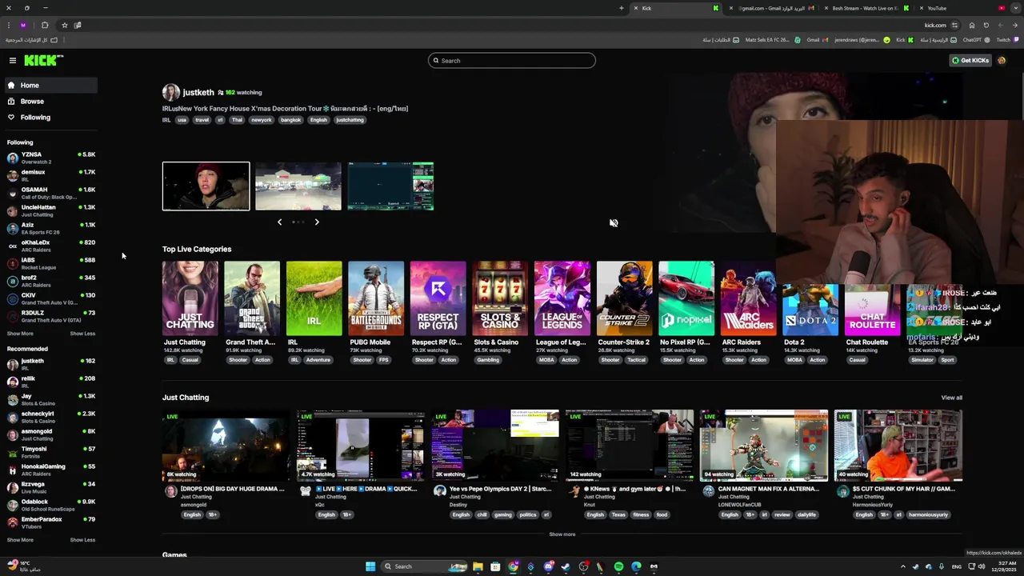Open ChatGPT bookmark in bookmarks bar

click(x=976, y=40)
